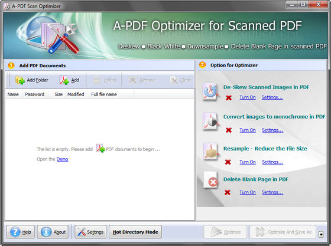Click the Resample Reduce File Size icon
The image size is (331, 246).
[210, 152]
